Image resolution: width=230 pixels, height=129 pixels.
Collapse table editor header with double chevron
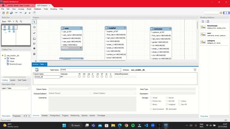(x=195, y=70)
